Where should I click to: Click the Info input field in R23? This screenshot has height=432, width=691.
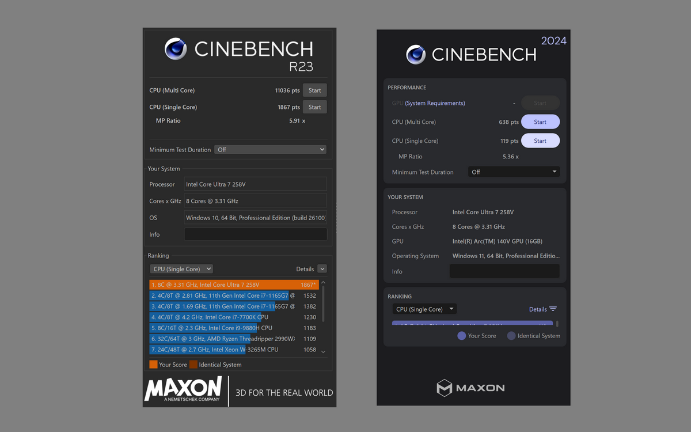(x=255, y=234)
